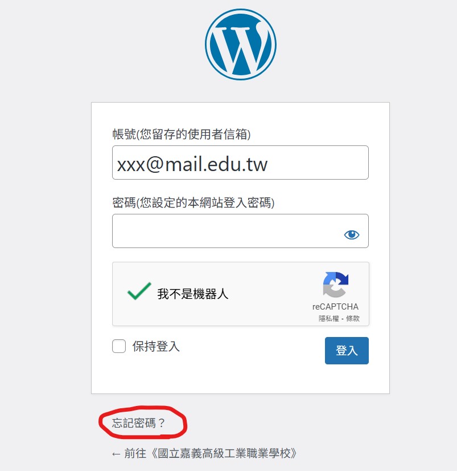Image resolution: width=457 pixels, height=471 pixels.
Task: Click the blue 登入 button
Action: (x=347, y=351)
